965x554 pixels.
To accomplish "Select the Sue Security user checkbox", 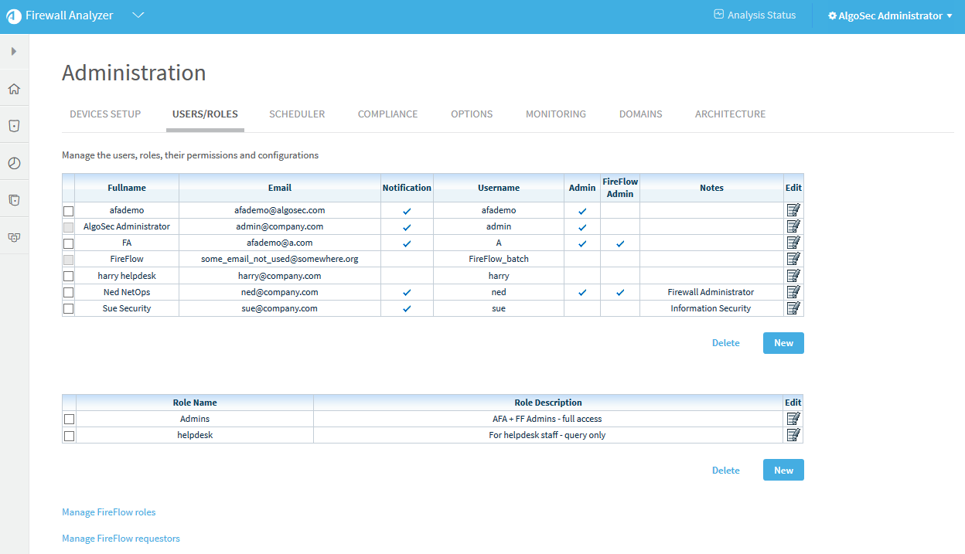I will (x=69, y=309).
